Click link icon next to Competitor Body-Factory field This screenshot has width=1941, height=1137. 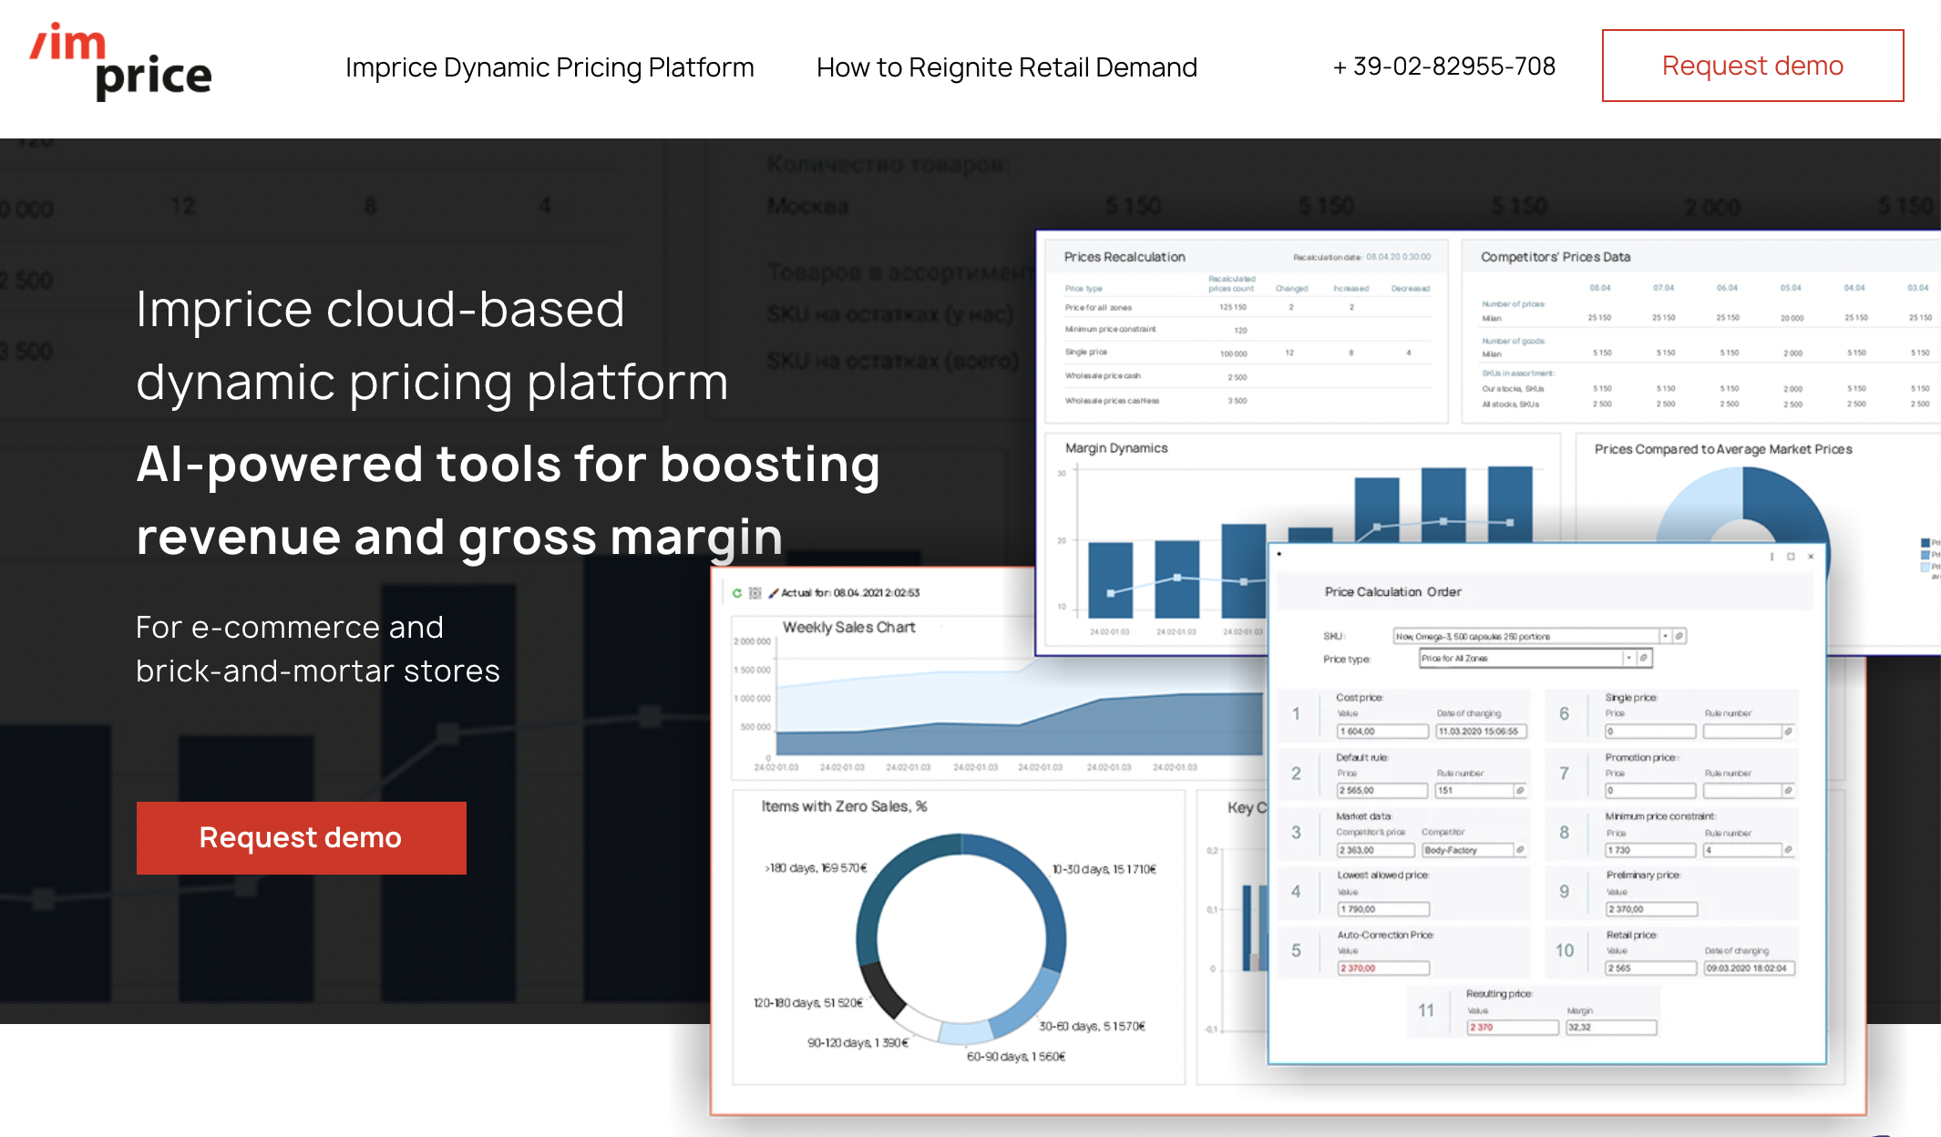tap(1520, 849)
